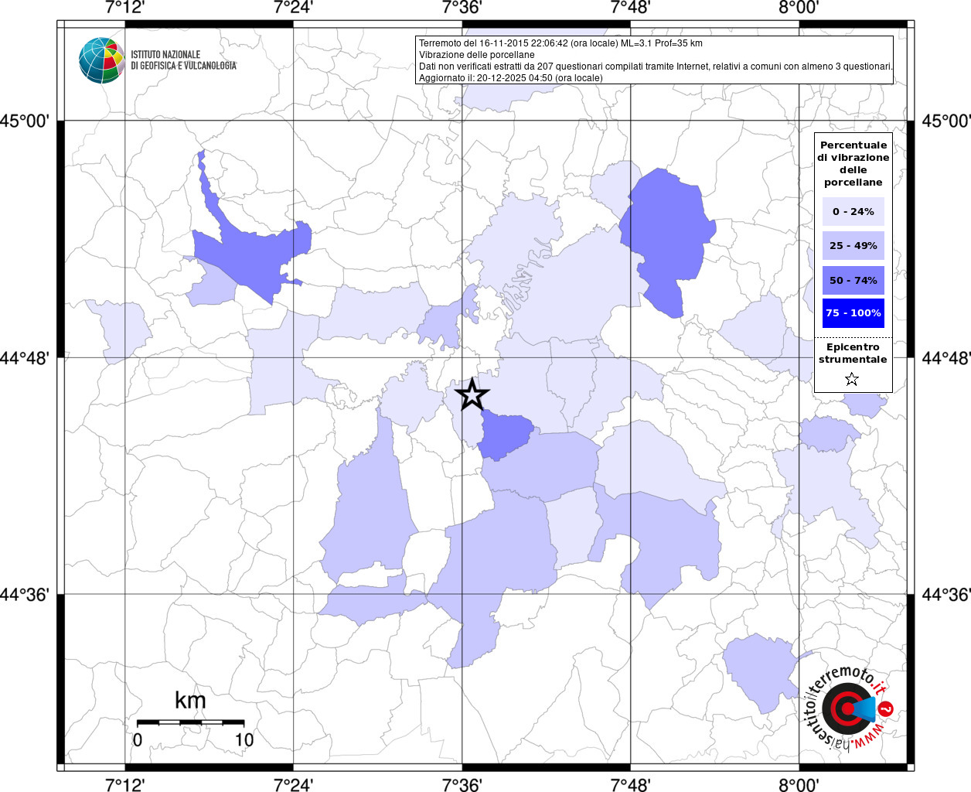Image resolution: width=971 pixels, height=792 pixels.
Task: Click the bottom axis label 7°48'
Action: tap(630, 785)
